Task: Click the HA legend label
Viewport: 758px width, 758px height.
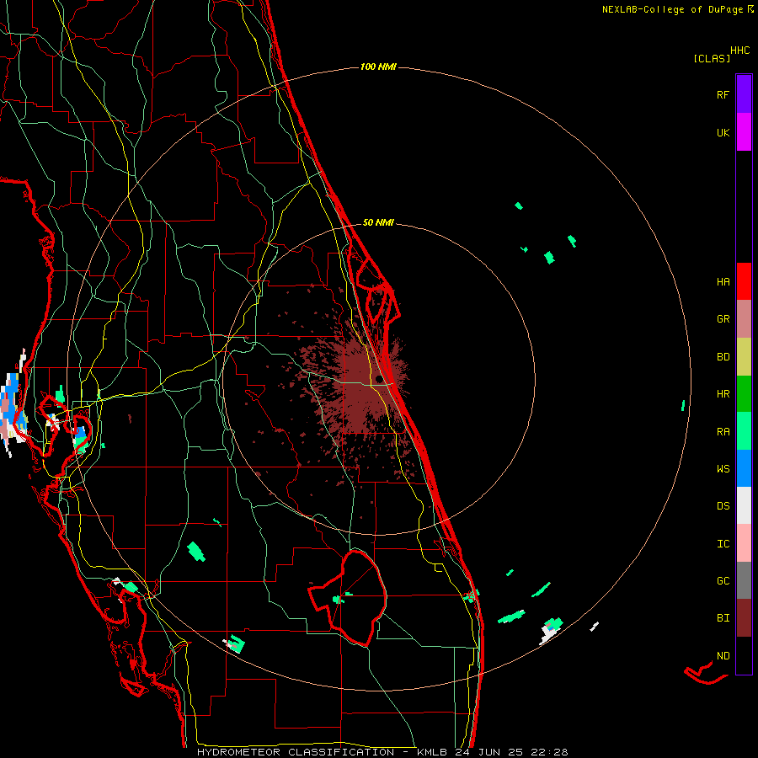Action: coord(723,281)
